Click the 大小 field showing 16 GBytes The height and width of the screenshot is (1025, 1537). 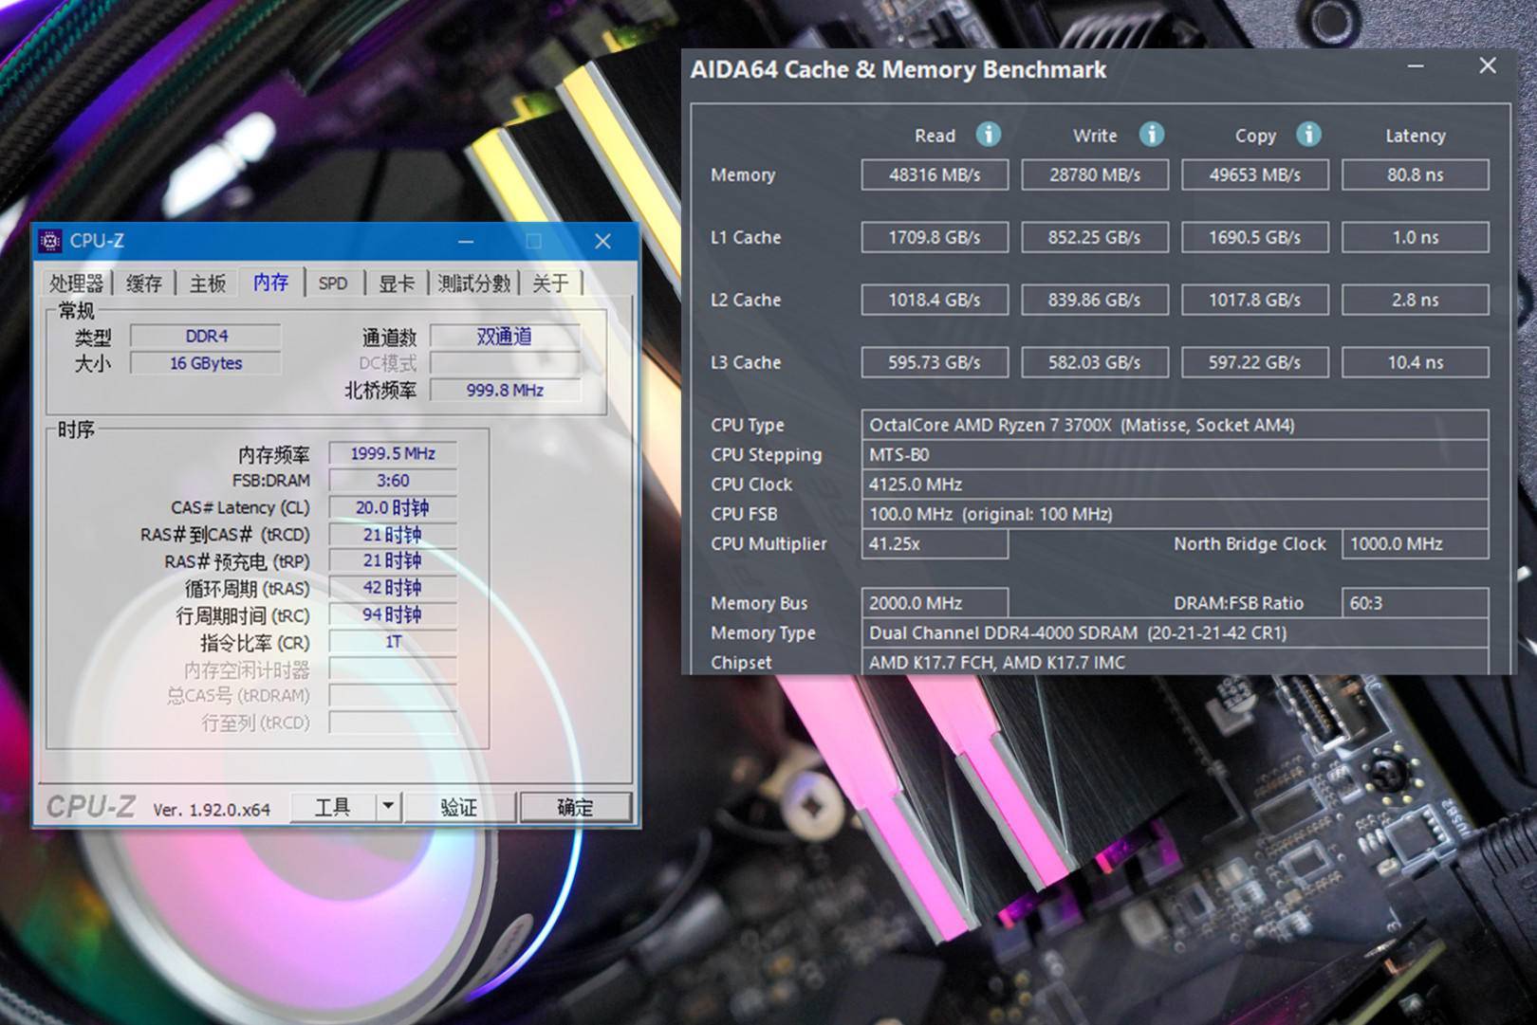point(206,363)
